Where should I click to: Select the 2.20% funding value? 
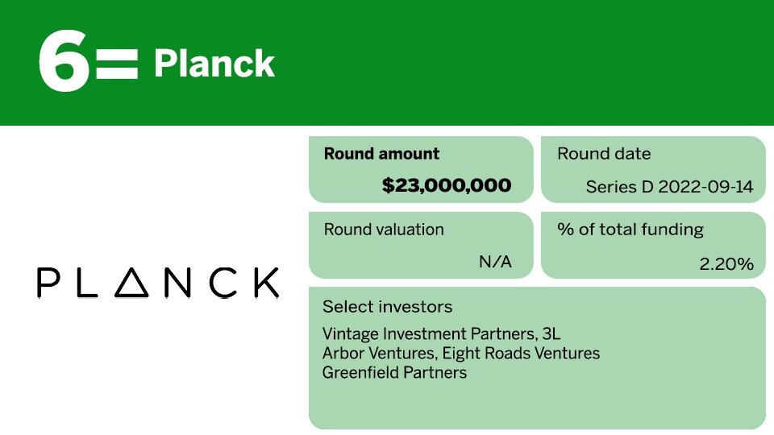726,263
